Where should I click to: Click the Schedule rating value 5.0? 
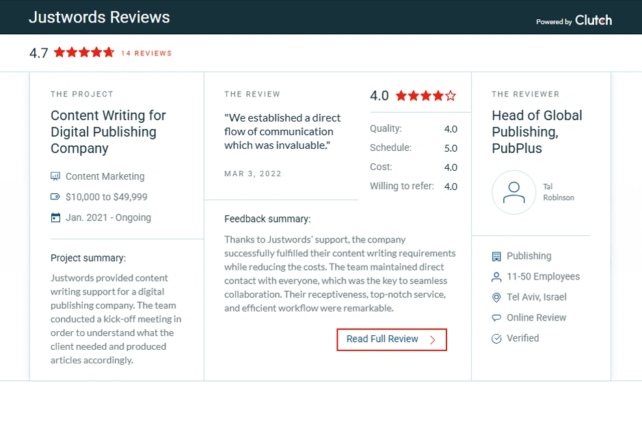click(451, 148)
